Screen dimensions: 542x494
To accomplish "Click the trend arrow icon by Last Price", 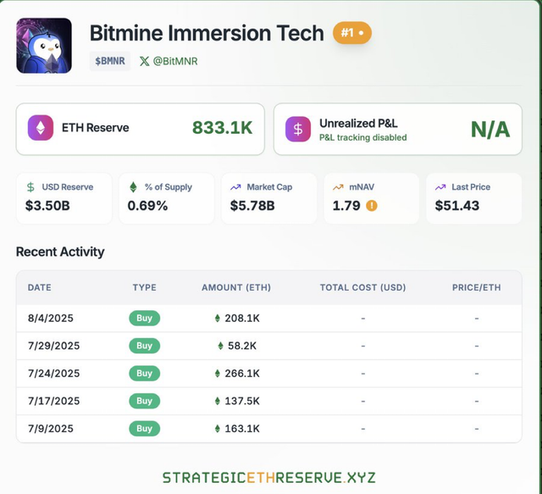I will [440, 187].
